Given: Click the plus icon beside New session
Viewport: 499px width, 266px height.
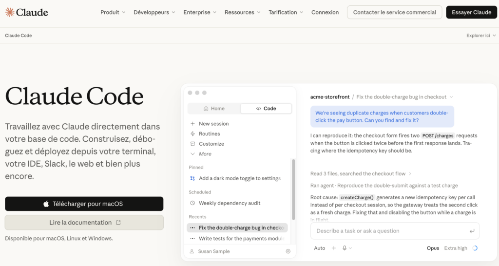Looking at the screenshot, I should (x=192, y=123).
